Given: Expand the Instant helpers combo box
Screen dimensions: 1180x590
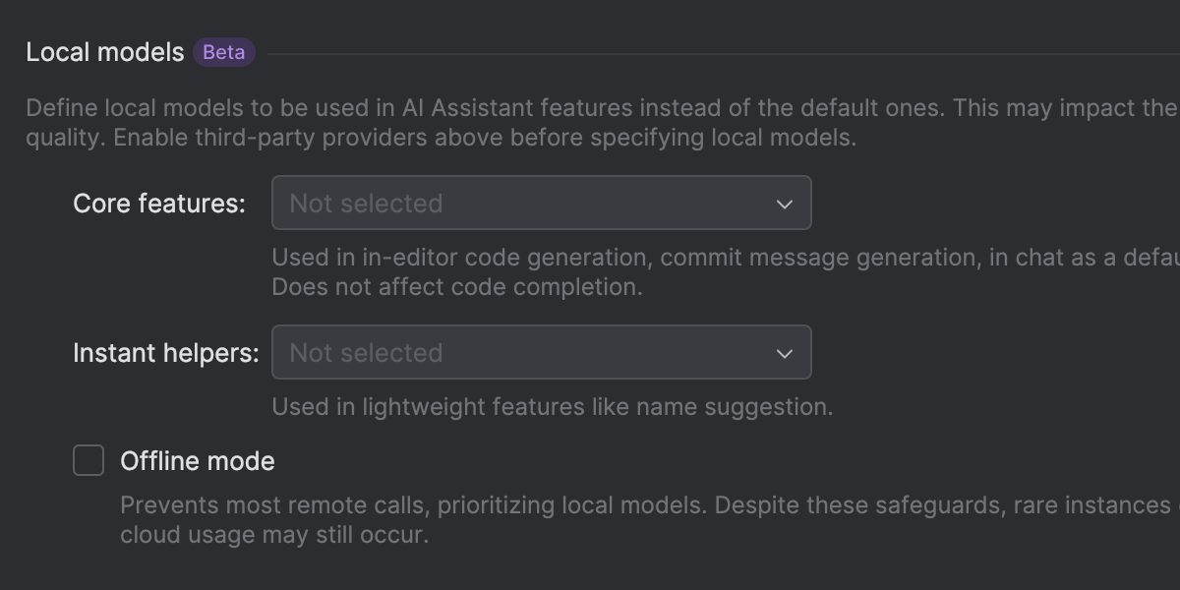Looking at the screenshot, I should coord(541,353).
